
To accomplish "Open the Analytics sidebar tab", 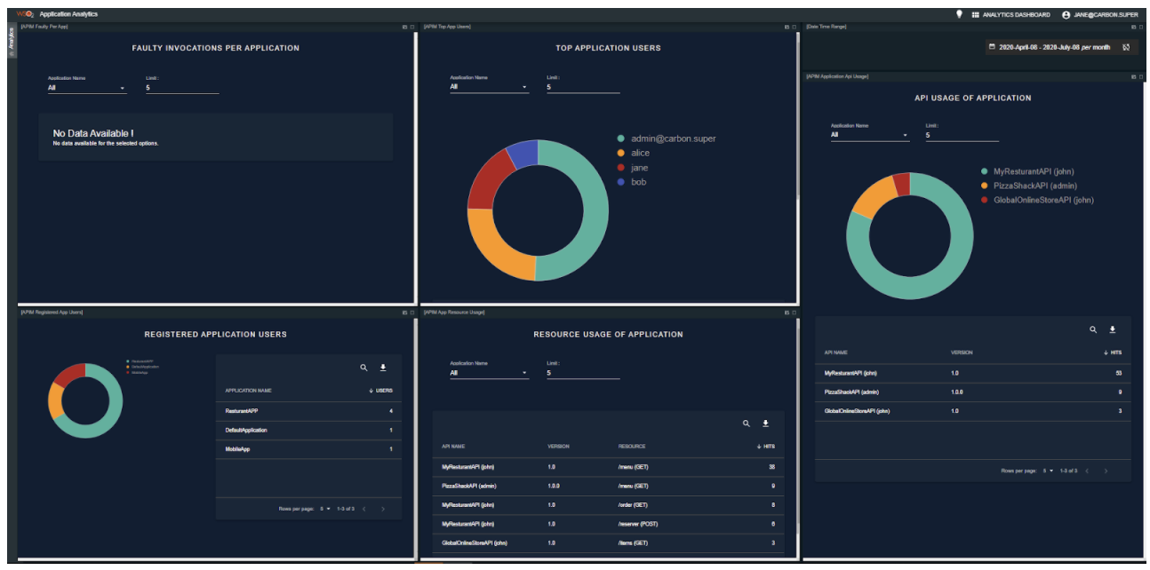I will pos(12,42).
